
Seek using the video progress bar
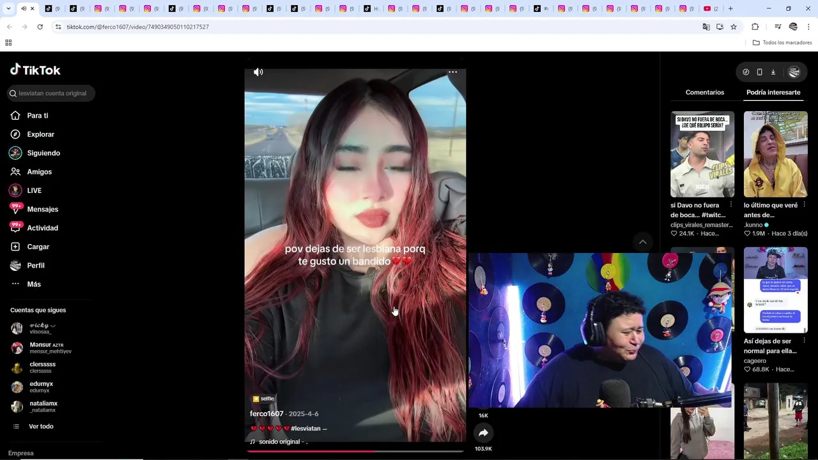coord(355,451)
